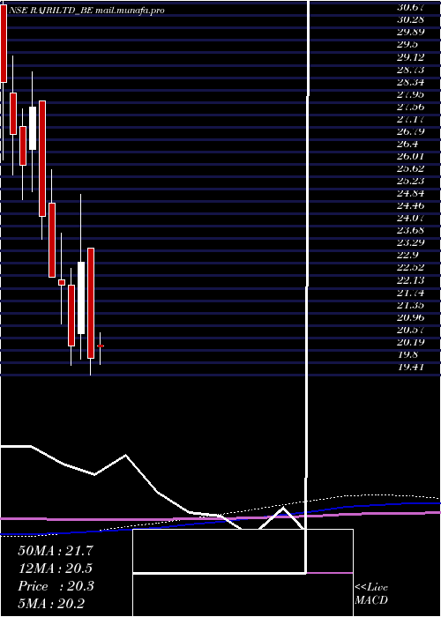441x617 pixels.
Task: Click the 12MA : 20.5 readout
Action: (56, 569)
